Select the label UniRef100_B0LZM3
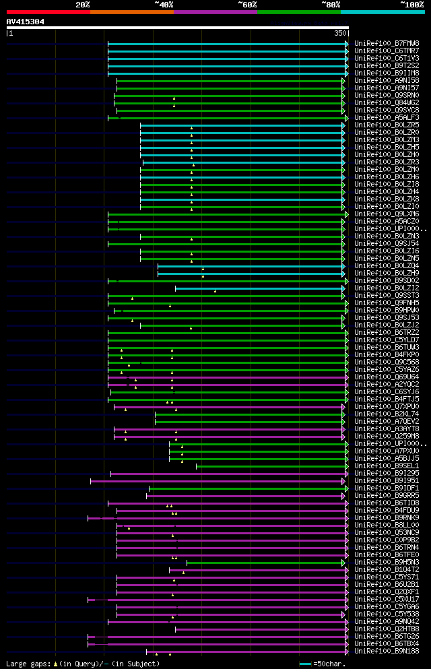The image size is (431, 669). [x=387, y=140]
